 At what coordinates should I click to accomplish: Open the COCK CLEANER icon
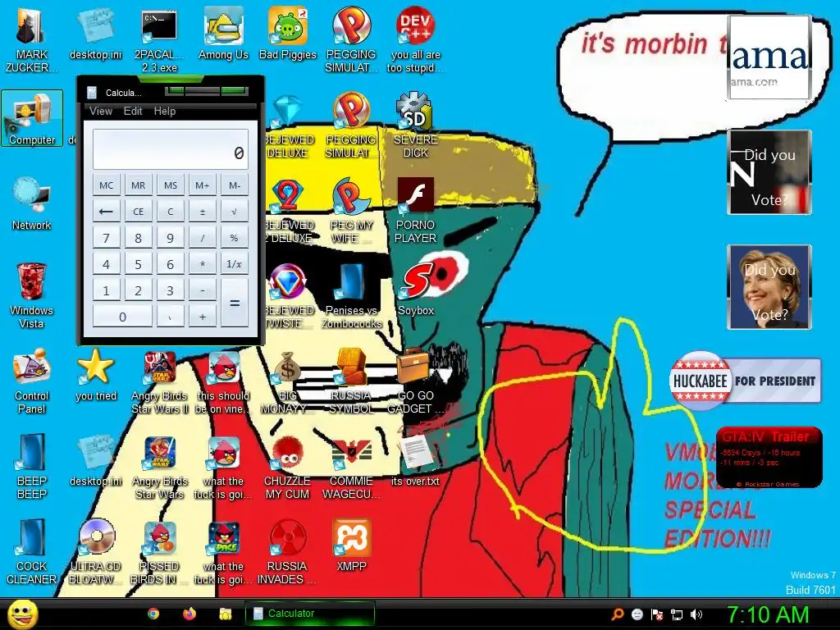click(x=31, y=551)
